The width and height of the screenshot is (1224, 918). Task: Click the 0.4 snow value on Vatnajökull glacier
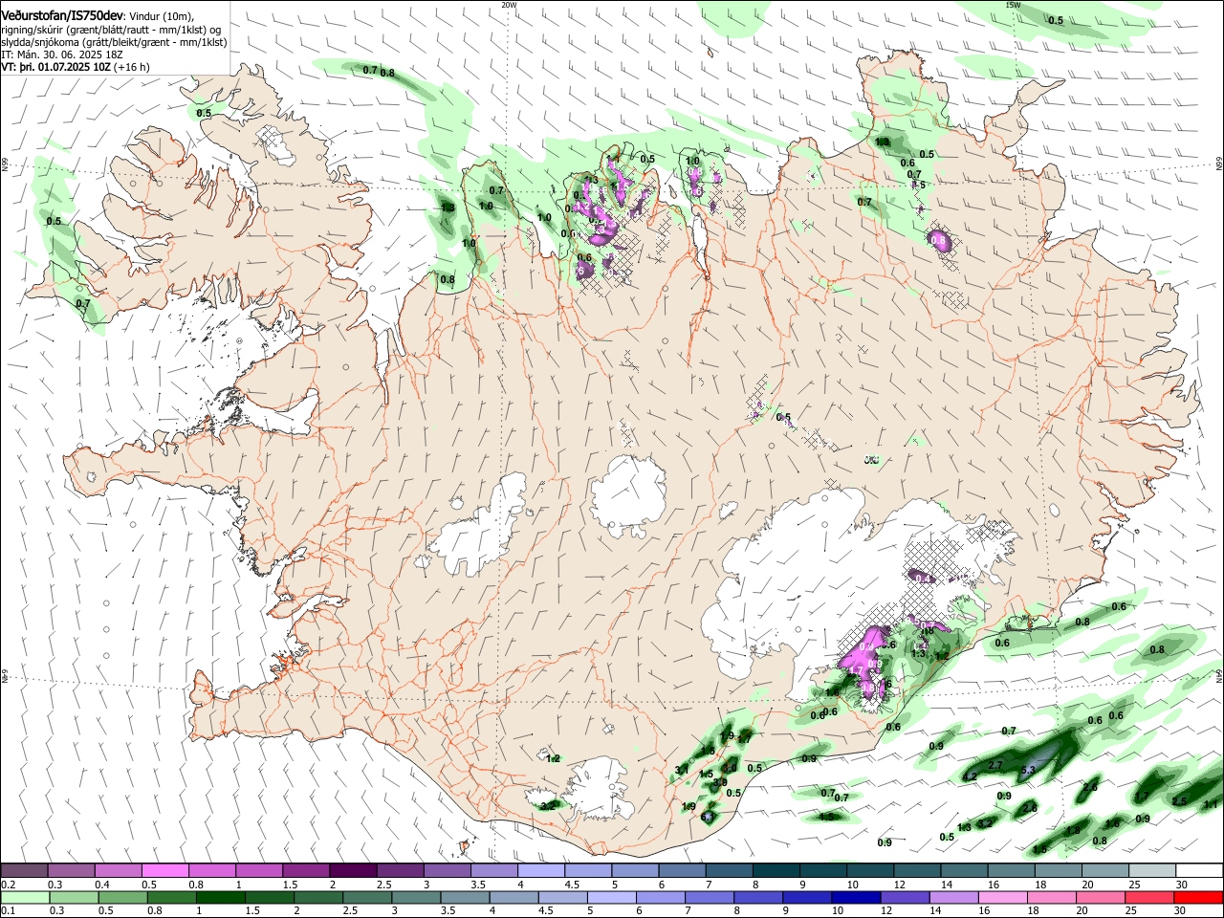click(x=923, y=579)
